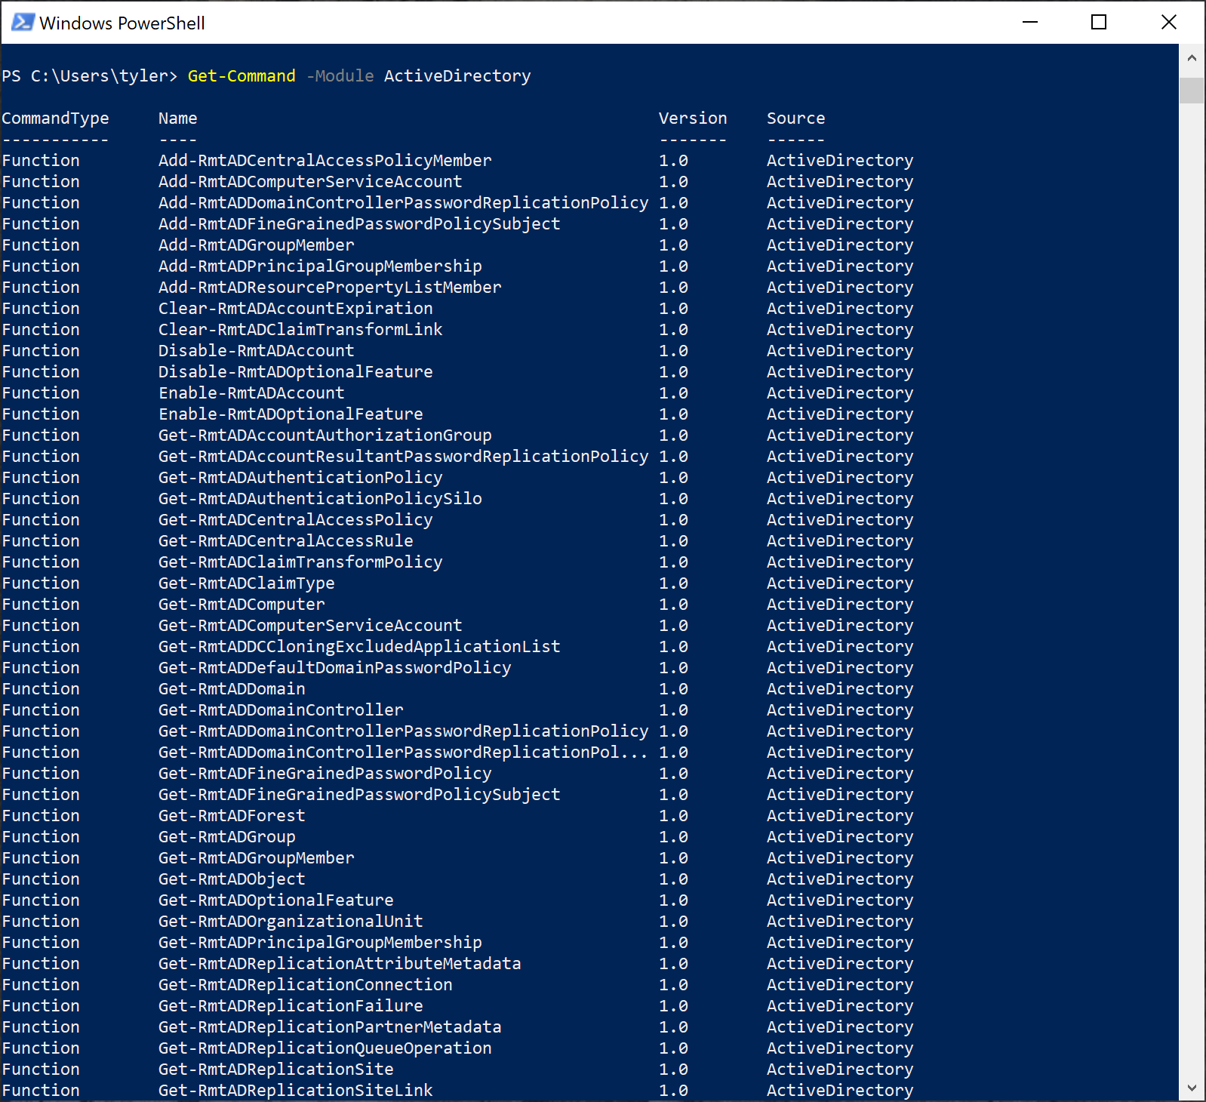This screenshot has height=1102, width=1206.
Task: Click Get-RmtADReplicationConnection entry
Action: click(306, 985)
